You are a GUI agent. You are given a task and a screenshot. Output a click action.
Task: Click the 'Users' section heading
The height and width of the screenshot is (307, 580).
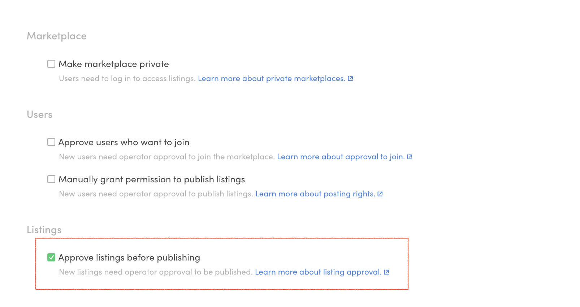[x=40, y=115]
